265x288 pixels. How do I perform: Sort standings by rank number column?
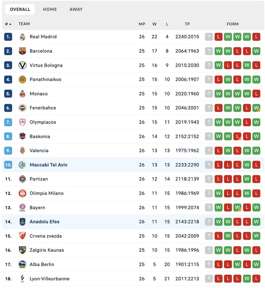point(8,24)
